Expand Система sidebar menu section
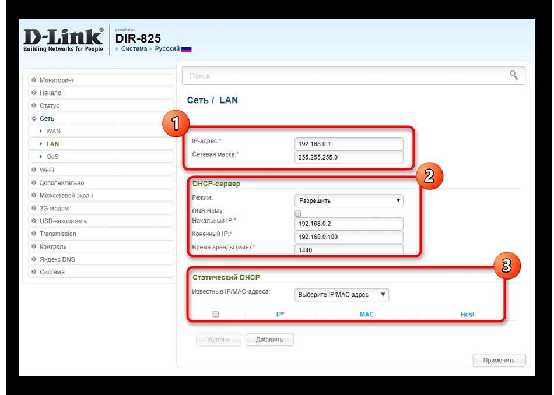This screenshot has height=395, width=554. [x=101, y=272]
